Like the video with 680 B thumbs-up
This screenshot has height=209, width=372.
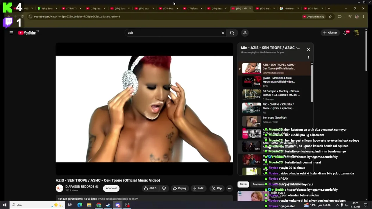pos(150,188)
